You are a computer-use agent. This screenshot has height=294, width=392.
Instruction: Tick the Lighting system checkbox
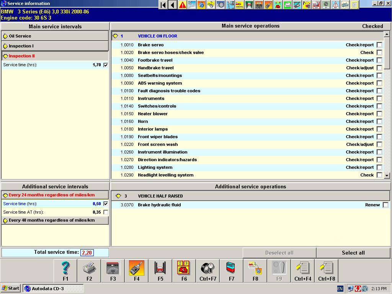point(379,167)
